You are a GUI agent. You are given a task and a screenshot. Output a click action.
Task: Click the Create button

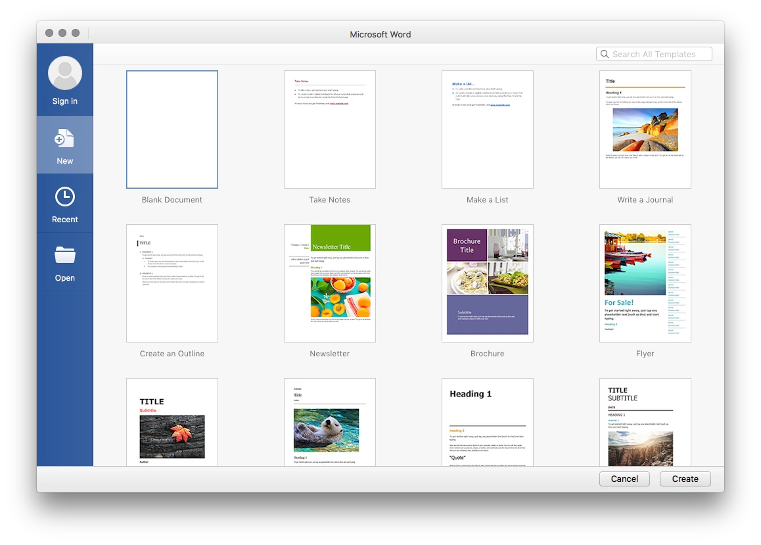point(685,479)
